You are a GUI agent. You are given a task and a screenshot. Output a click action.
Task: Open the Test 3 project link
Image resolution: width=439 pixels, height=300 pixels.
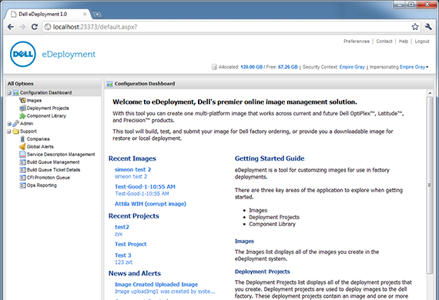point(123,255)
